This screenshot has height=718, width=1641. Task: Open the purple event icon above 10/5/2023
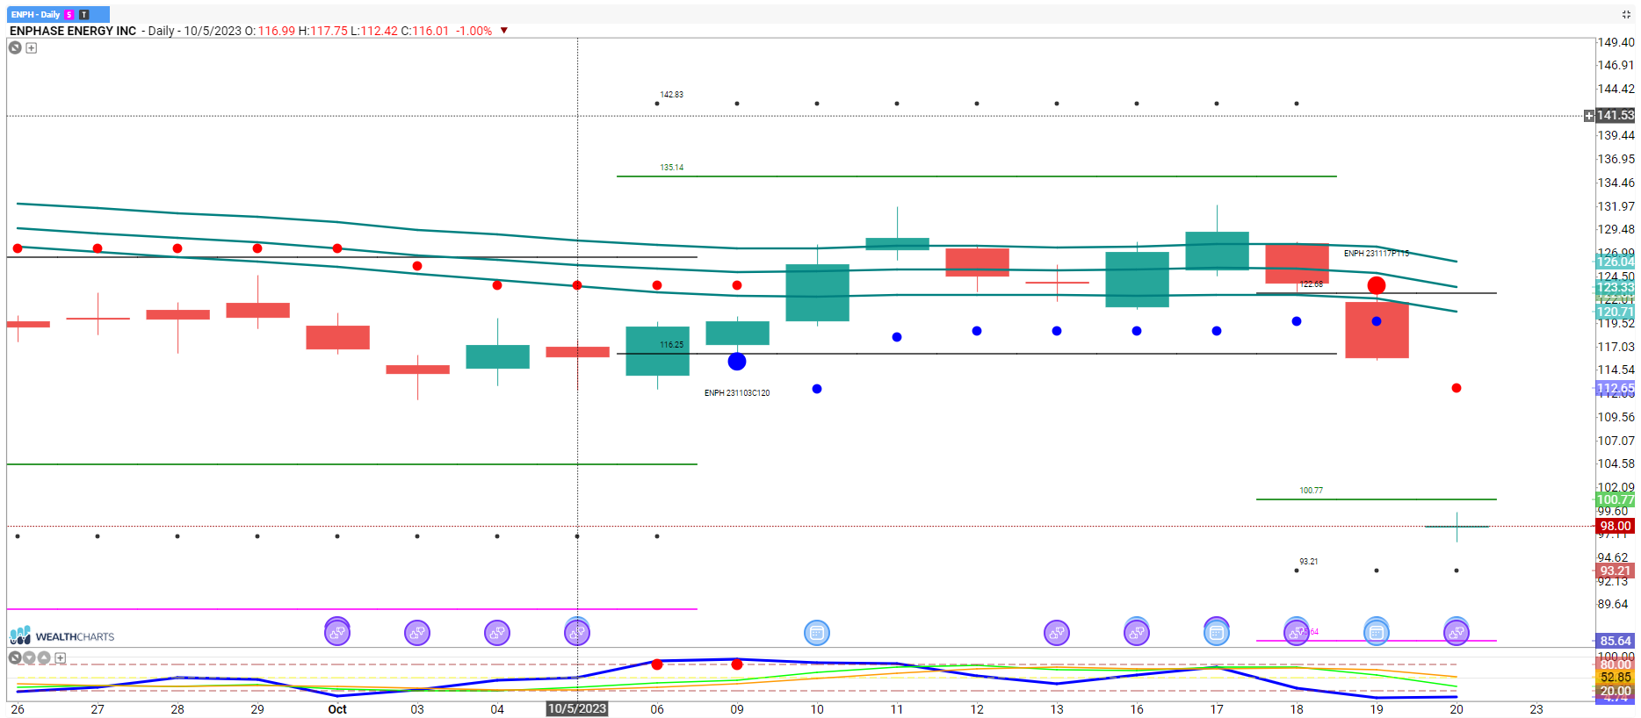coord(577,632)
